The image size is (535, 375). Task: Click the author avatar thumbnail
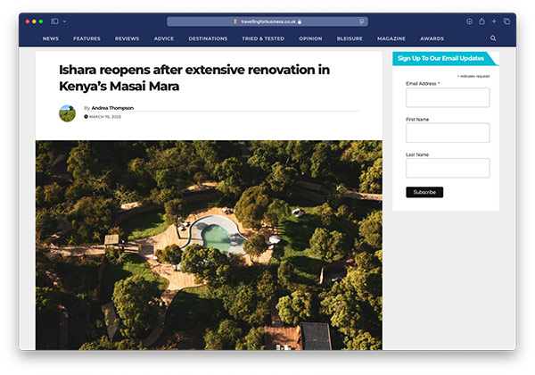[67, 112]
